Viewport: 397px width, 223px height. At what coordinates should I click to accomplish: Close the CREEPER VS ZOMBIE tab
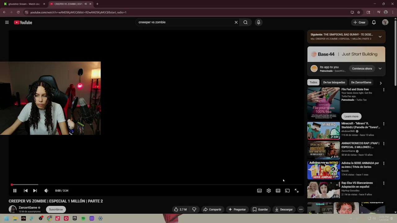(90, 4)
